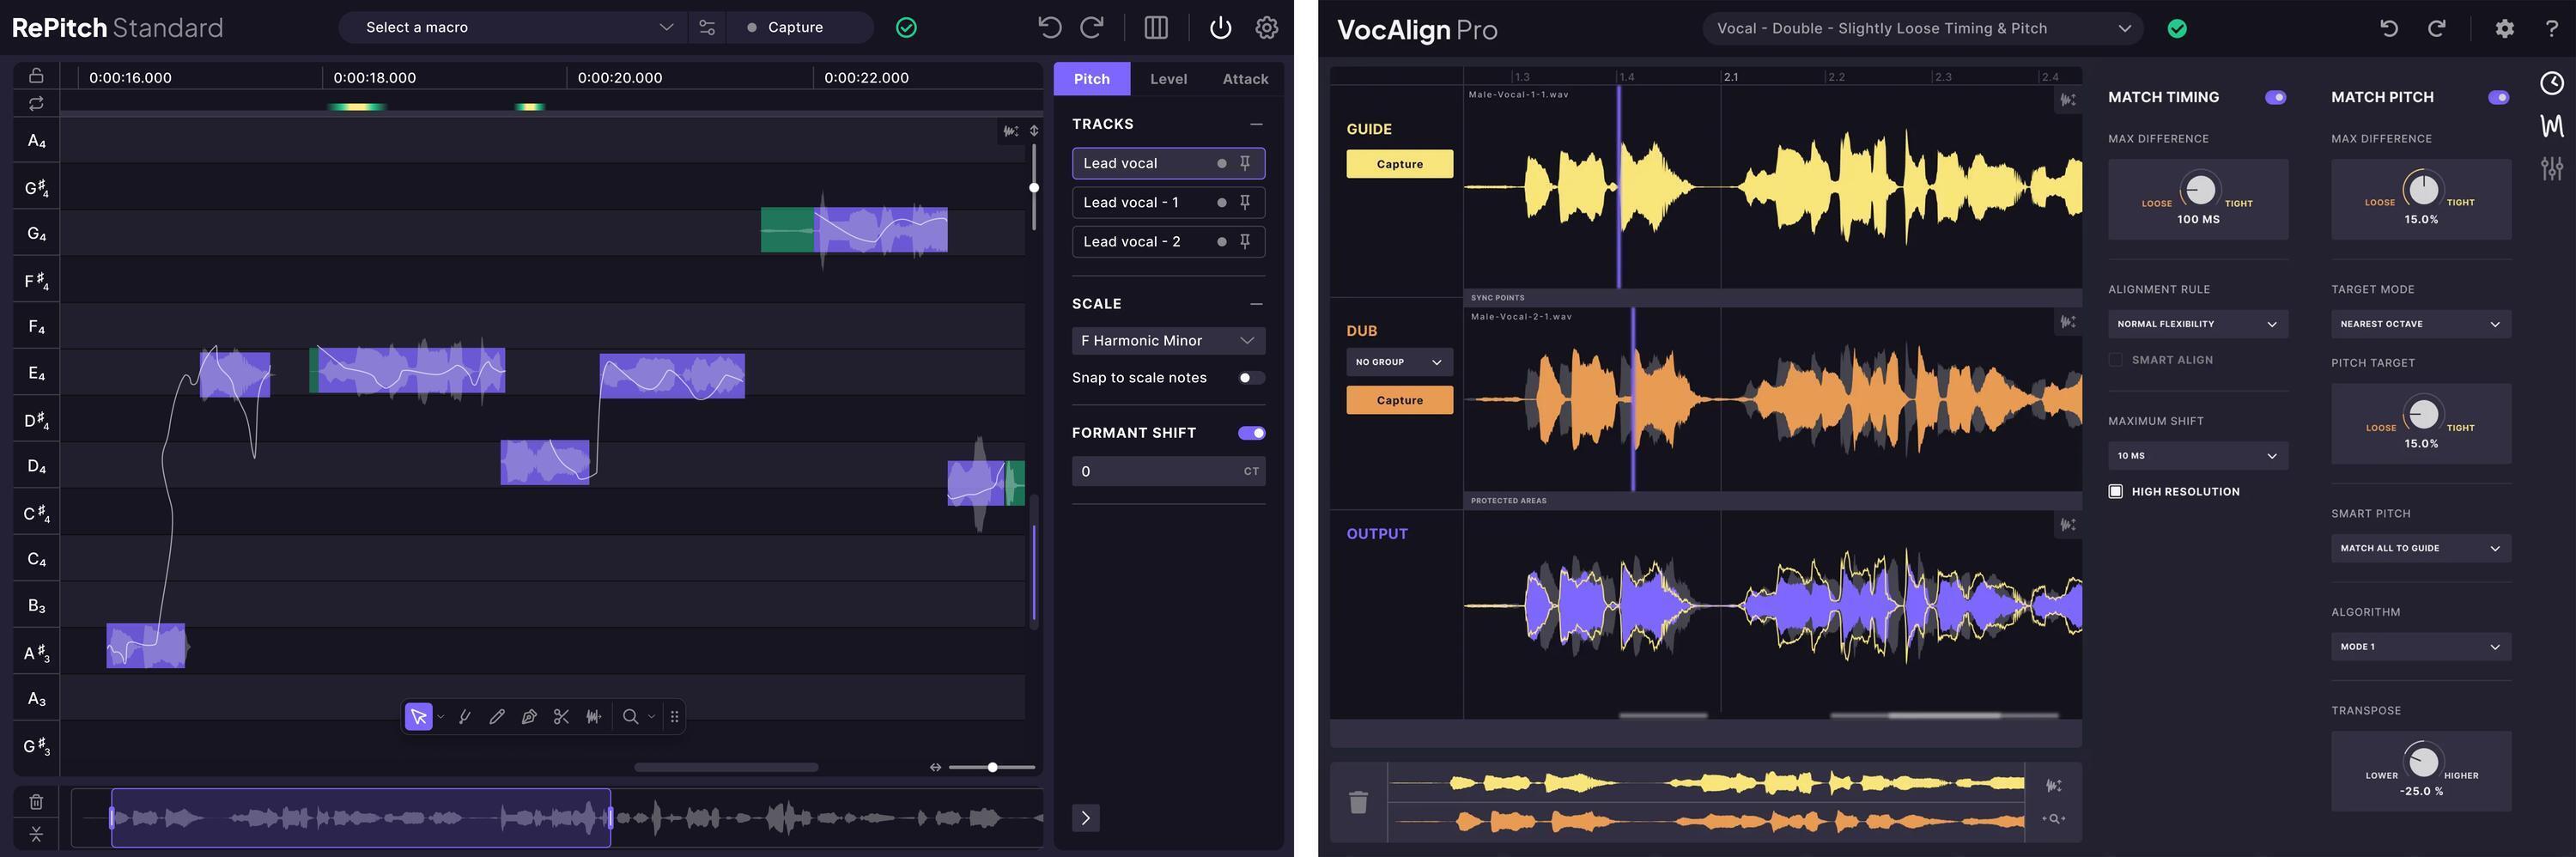Viewport: 2576px width, 857px height.
Task: Select the tuning fork pitch tool
Action: point(465,716)
